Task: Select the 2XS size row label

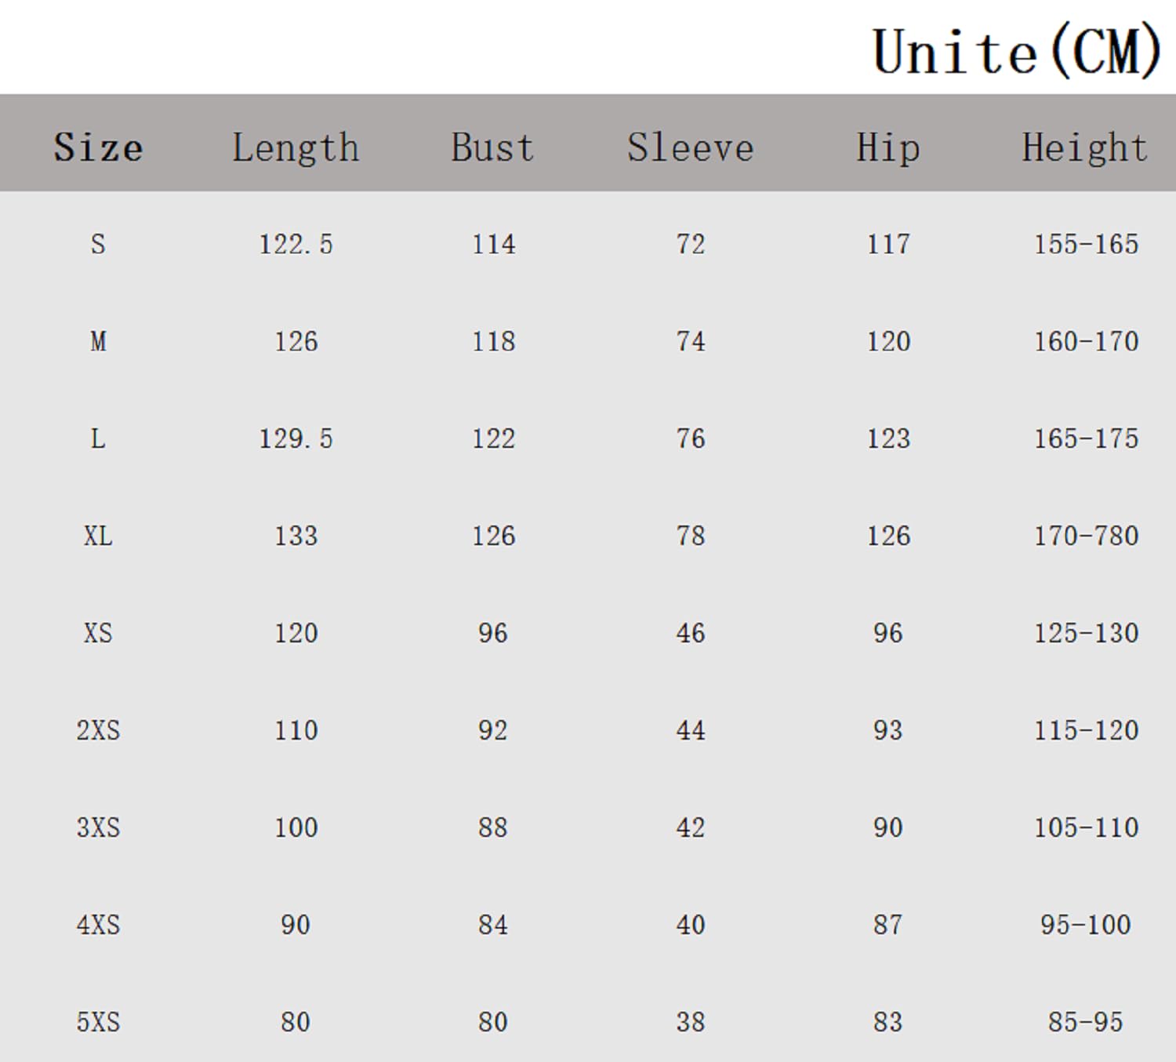Action: (98, 730)
